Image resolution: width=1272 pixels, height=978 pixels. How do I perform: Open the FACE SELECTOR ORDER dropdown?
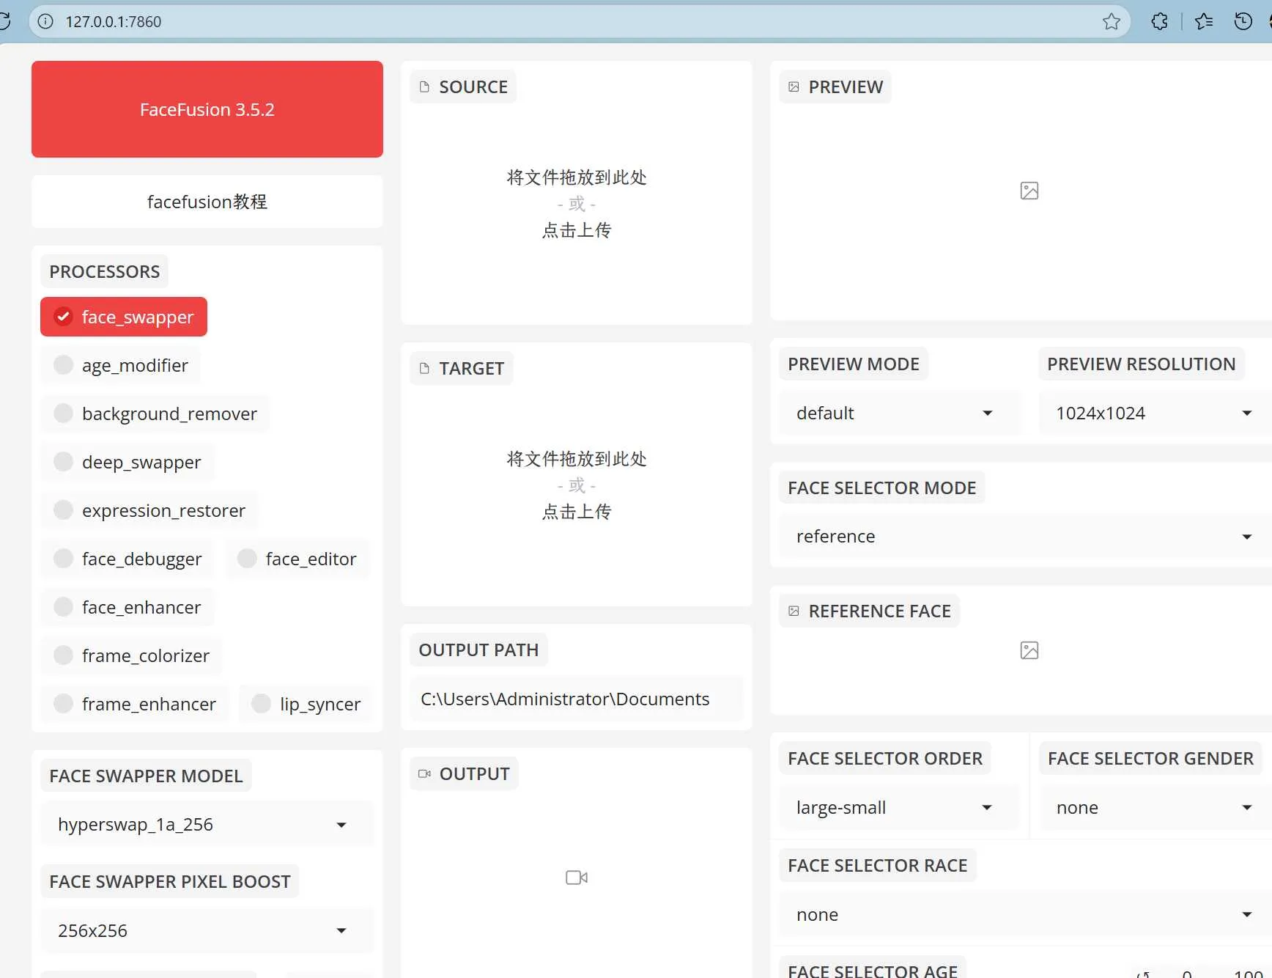point(899,807)
